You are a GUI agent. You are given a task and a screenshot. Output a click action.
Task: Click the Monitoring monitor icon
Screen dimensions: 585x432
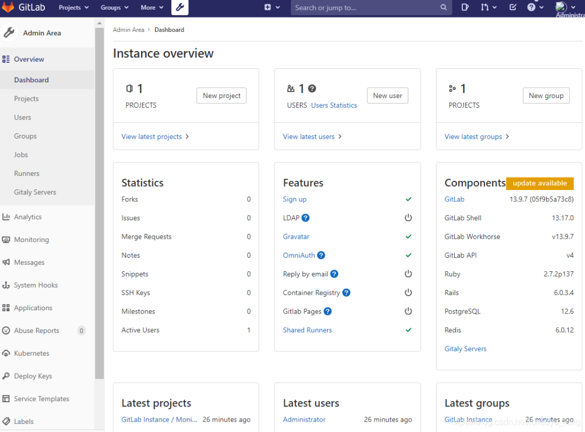click(x=6, y=239)
